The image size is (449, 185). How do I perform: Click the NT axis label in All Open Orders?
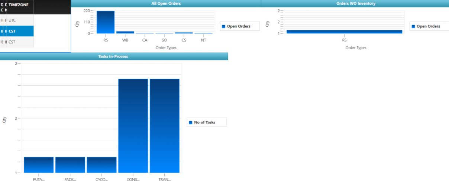coord(203,40)
